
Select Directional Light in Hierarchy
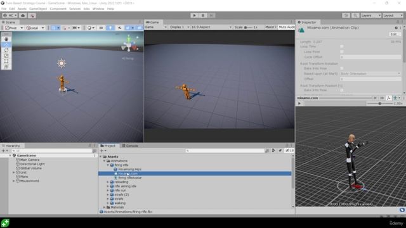[32, 164]
